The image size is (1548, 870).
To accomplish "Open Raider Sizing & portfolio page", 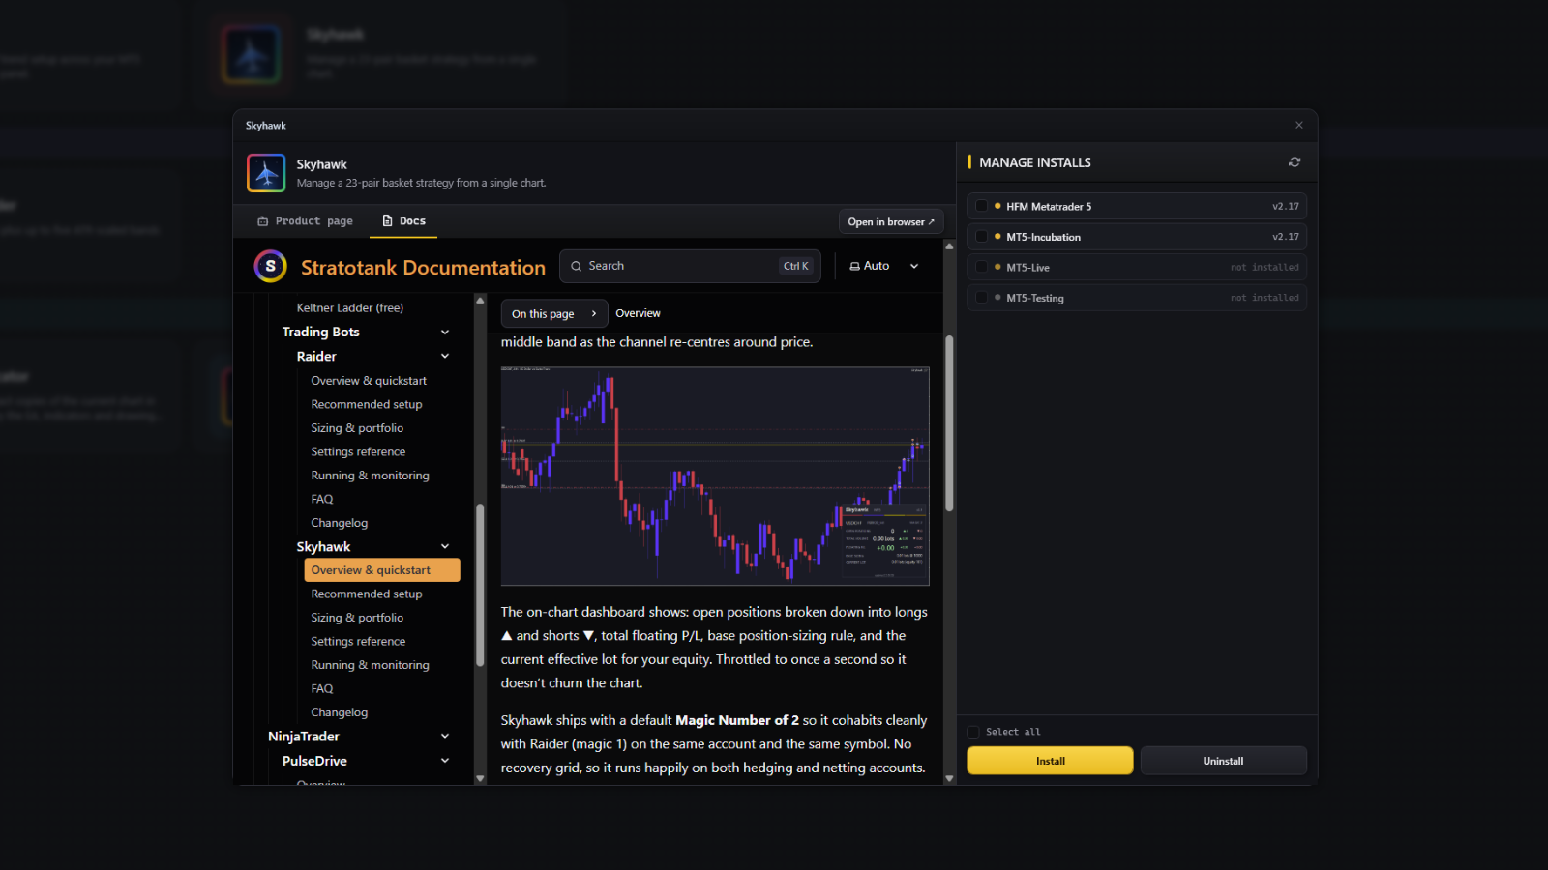I will 357,428.
